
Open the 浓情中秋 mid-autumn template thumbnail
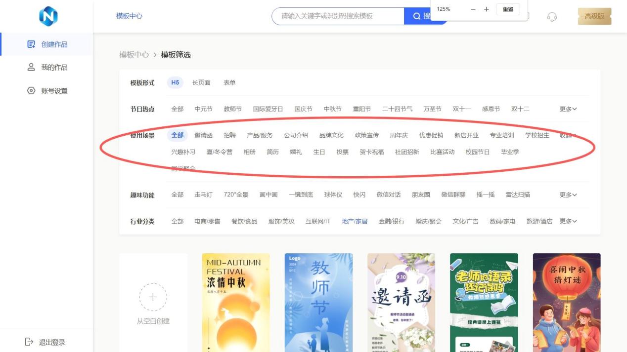pyautogui.click(x=235, y=301)
